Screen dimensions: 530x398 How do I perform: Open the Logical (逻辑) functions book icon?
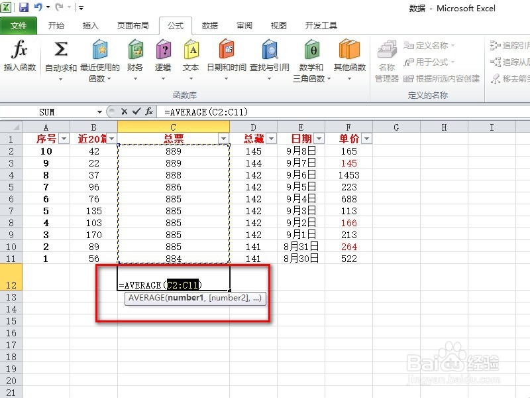[x=163, y=50]
